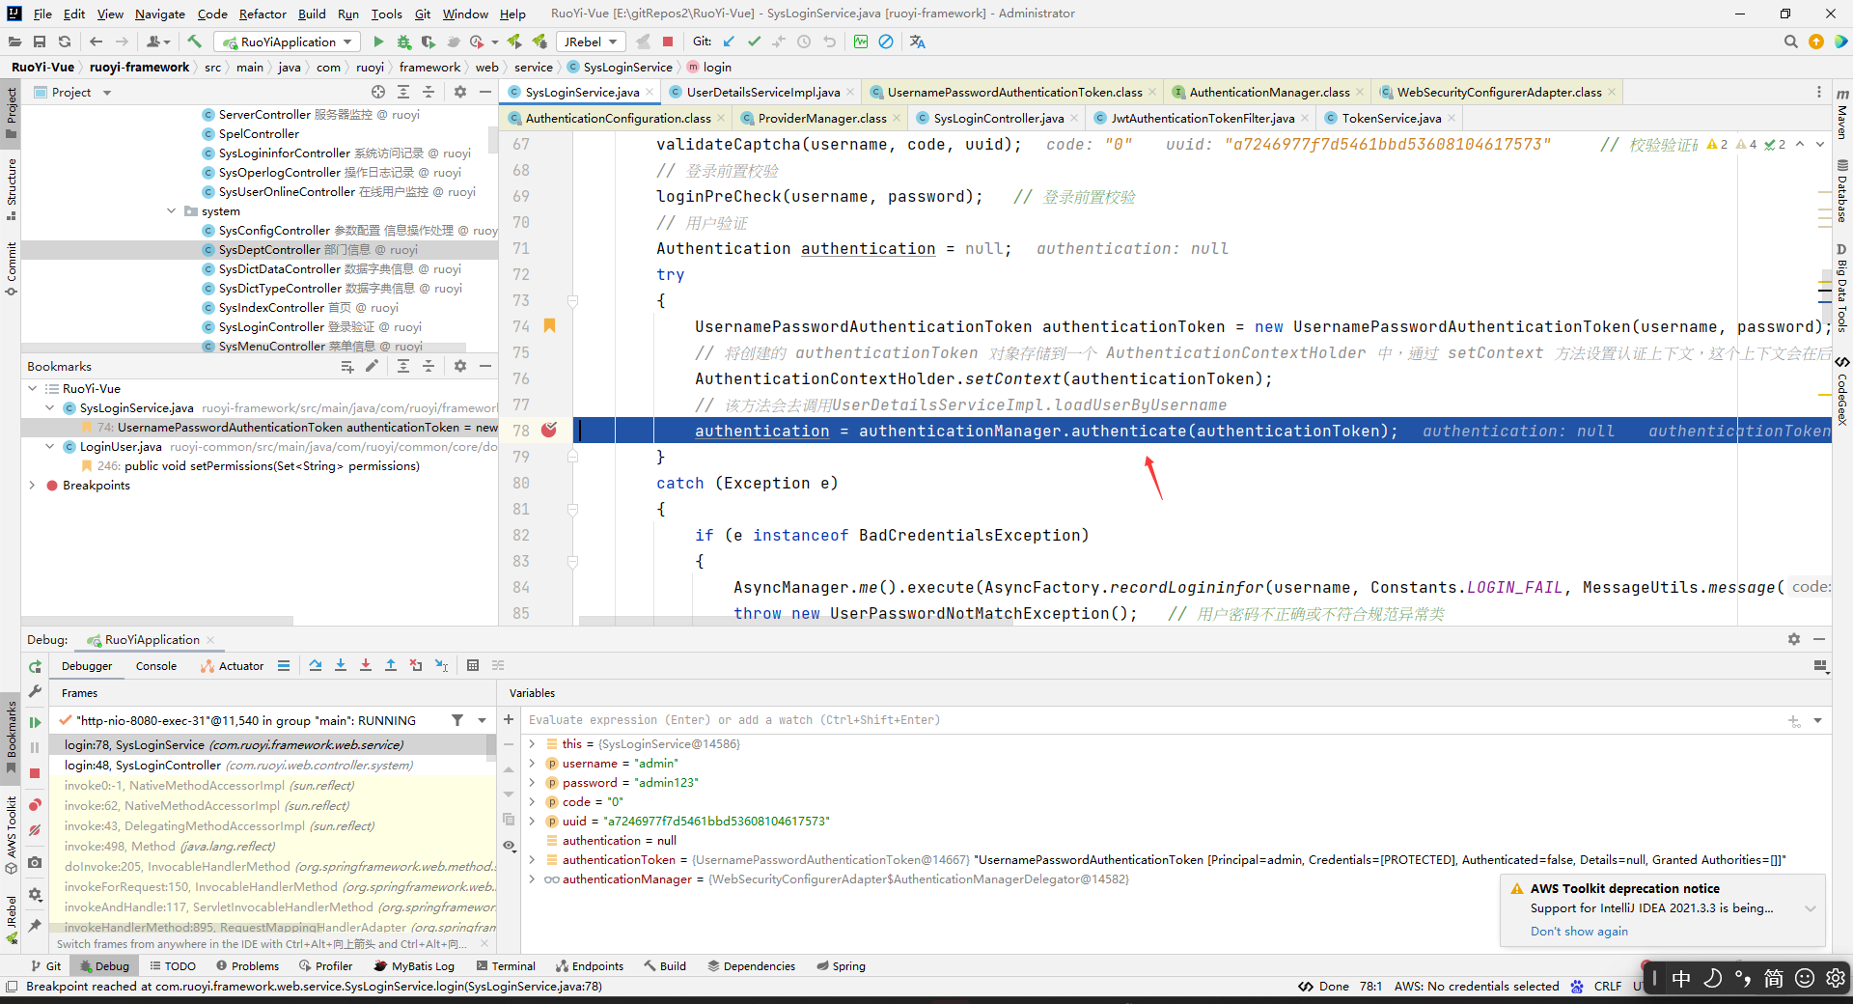Click CRLF line separator in status bar
This screenshot has width=1853, height=1004.
click(1607, 986)
